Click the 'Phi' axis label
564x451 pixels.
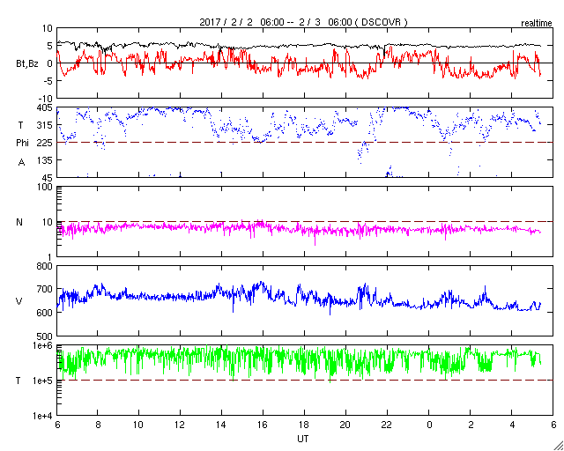(22, 143)
